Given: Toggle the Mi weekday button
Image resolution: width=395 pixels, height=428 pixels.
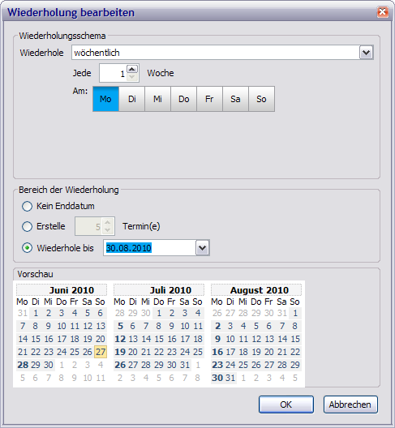Looking at the screenshot, I should coord(157,99).
